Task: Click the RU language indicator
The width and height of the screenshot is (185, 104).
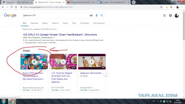Action: [154, 101]
